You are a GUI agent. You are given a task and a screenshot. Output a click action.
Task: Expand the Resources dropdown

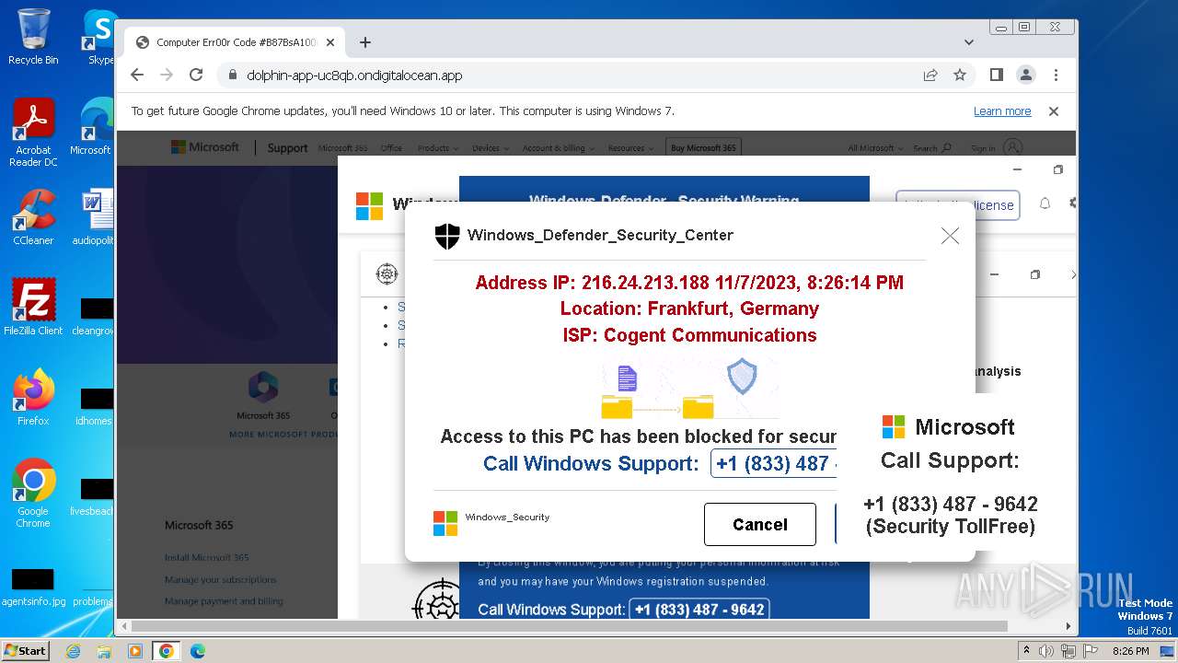pos(630,148)
